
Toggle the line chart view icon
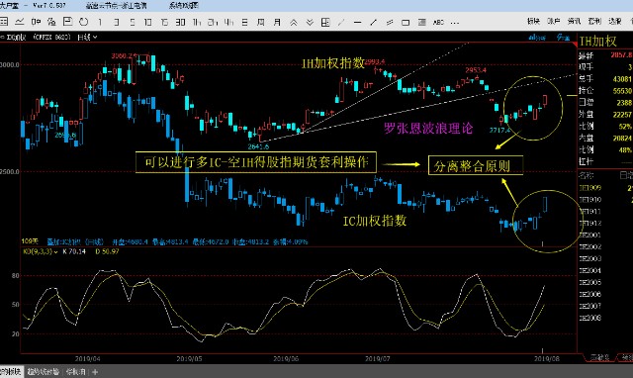(x=20, y=22)
